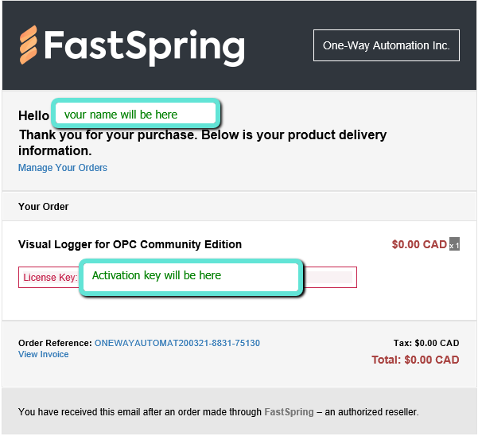Select the Visual Logger for OPC product title
478x436 pixels.
click(130, 244)
